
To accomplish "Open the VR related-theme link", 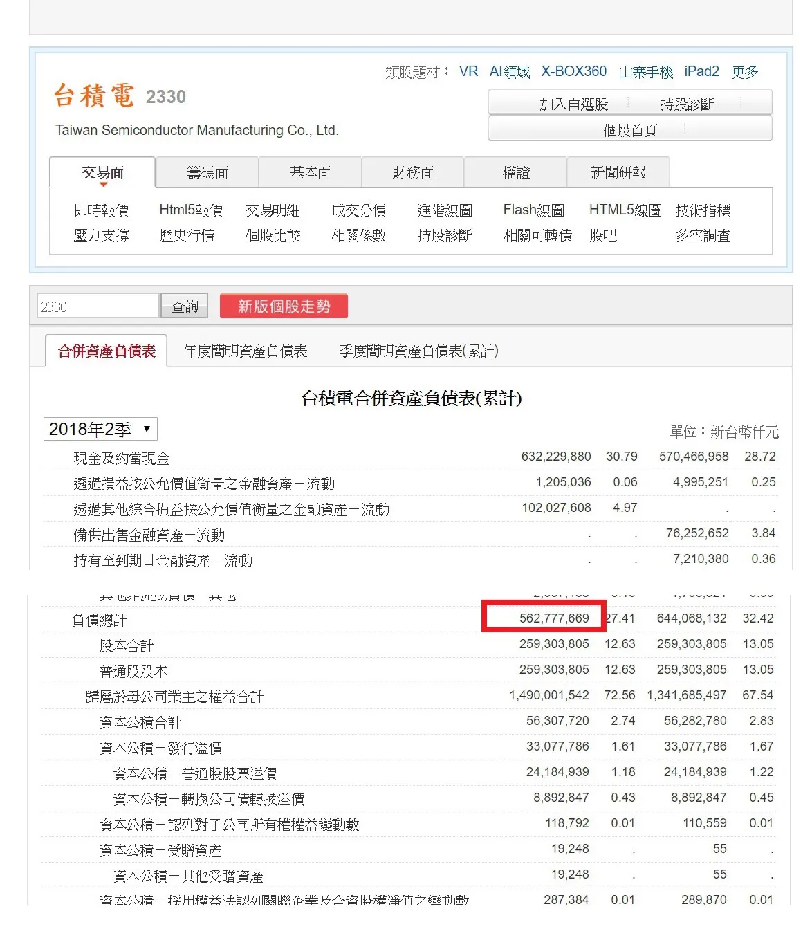I will (468, 72).
